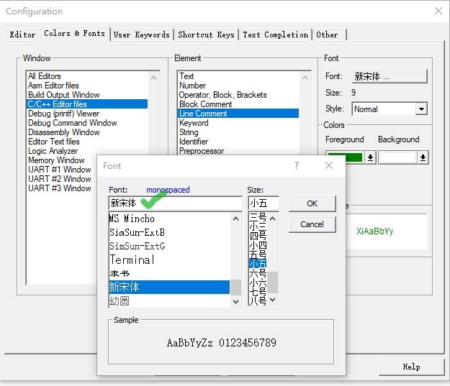Select Logic Analyzer

tap(87, 151)
